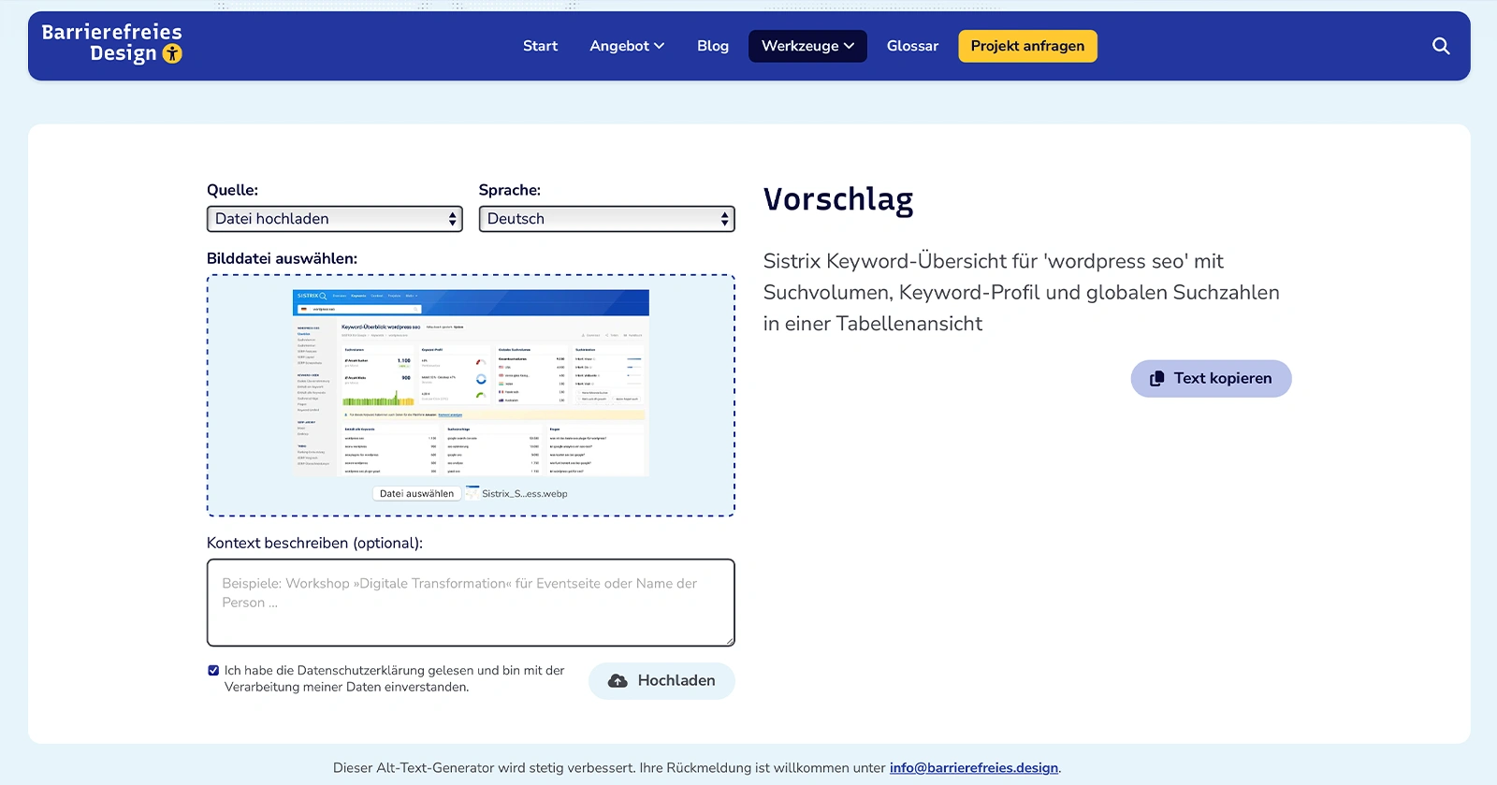The image size is (1497, 785).
Task: Click the Datei auswählen button
Action: pos(416,494)
